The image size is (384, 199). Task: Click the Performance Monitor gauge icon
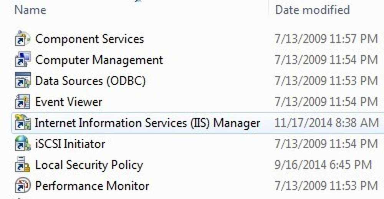click(x=23, y=186)
